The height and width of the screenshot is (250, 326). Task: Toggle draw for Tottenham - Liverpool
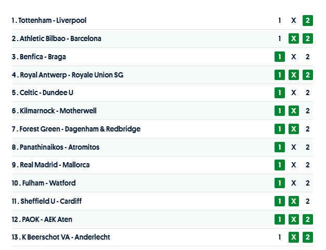tap(294, 21)
